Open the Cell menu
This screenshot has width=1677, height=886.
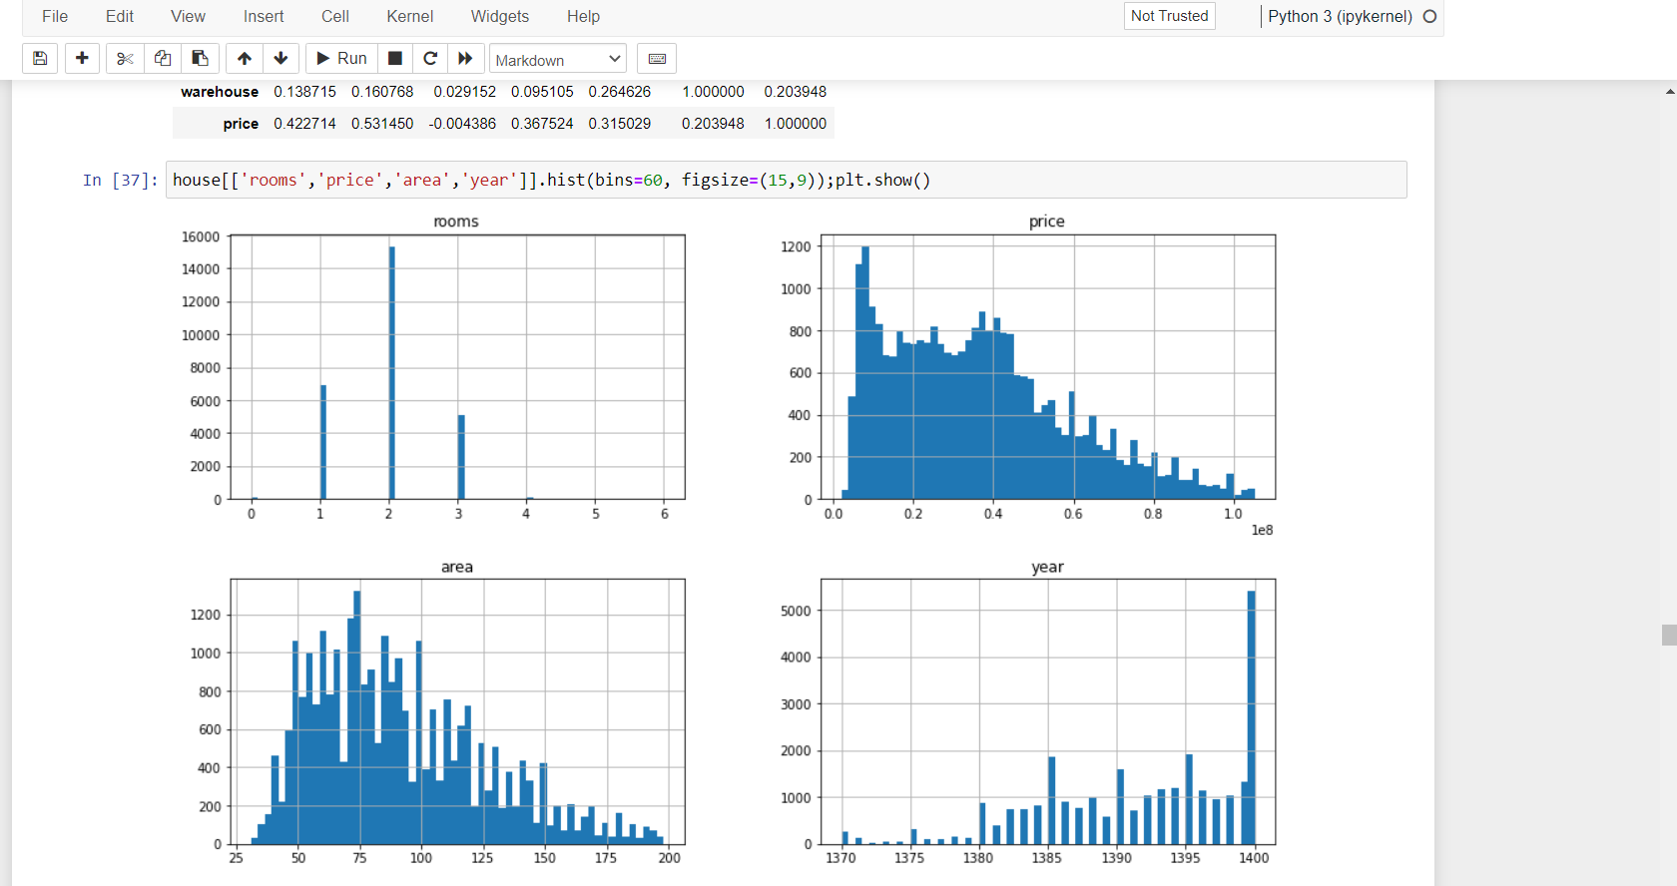click(x=335, y=16)
